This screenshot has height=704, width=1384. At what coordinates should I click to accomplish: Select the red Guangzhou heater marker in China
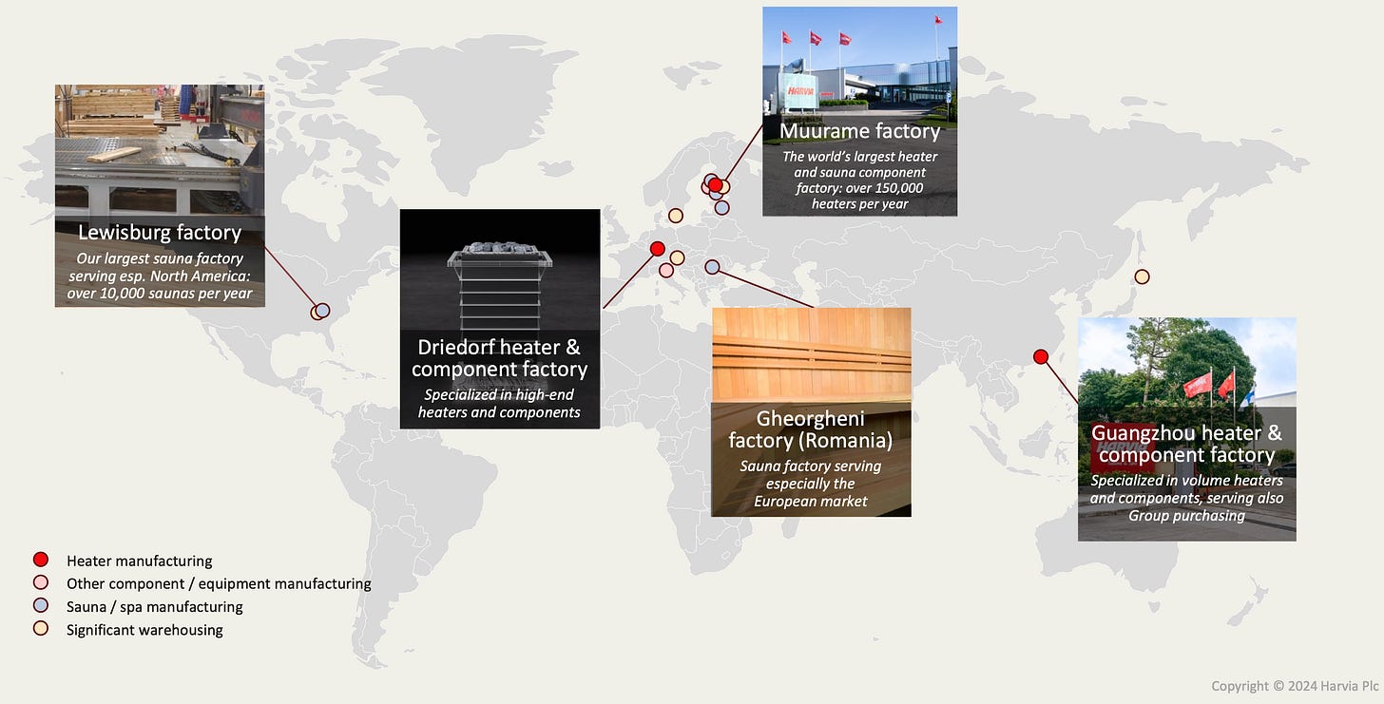pos(1041,356)
